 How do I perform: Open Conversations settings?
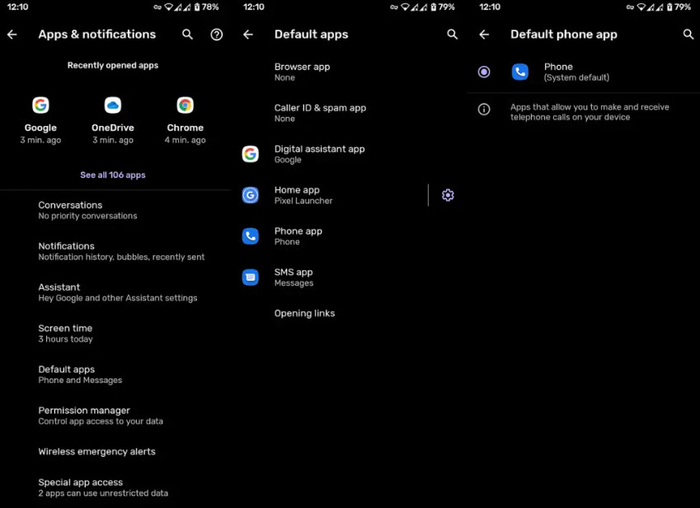115,210
